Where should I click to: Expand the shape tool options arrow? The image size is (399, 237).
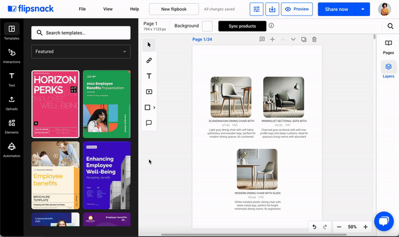154,108
